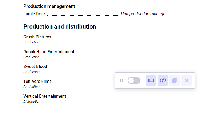Click the list view icon in toolbar
This screenshot has width=209, height=113.
click(x=151, y=80)
